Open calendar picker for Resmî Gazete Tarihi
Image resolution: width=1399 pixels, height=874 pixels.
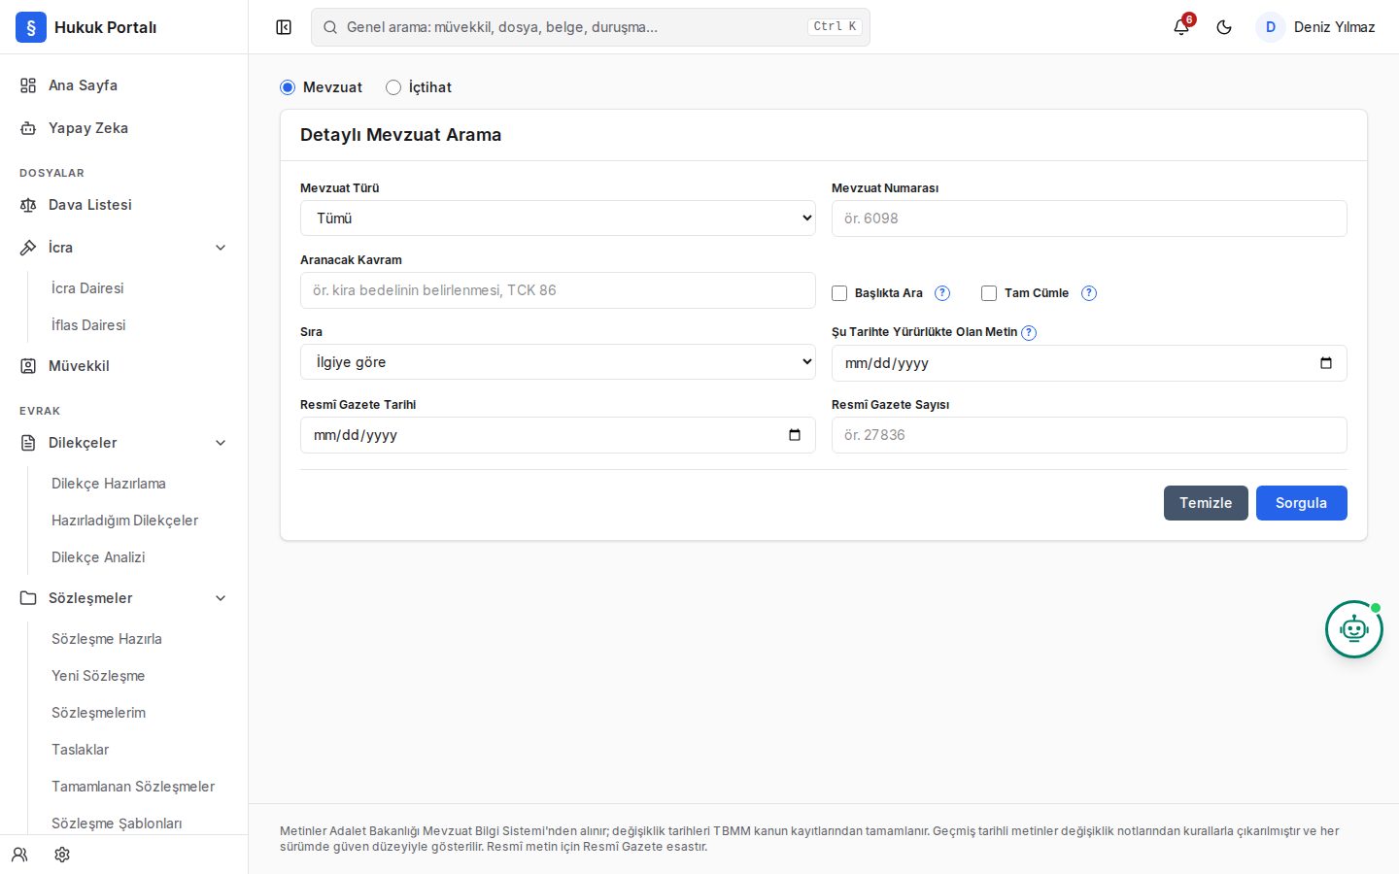click(795, 435)
